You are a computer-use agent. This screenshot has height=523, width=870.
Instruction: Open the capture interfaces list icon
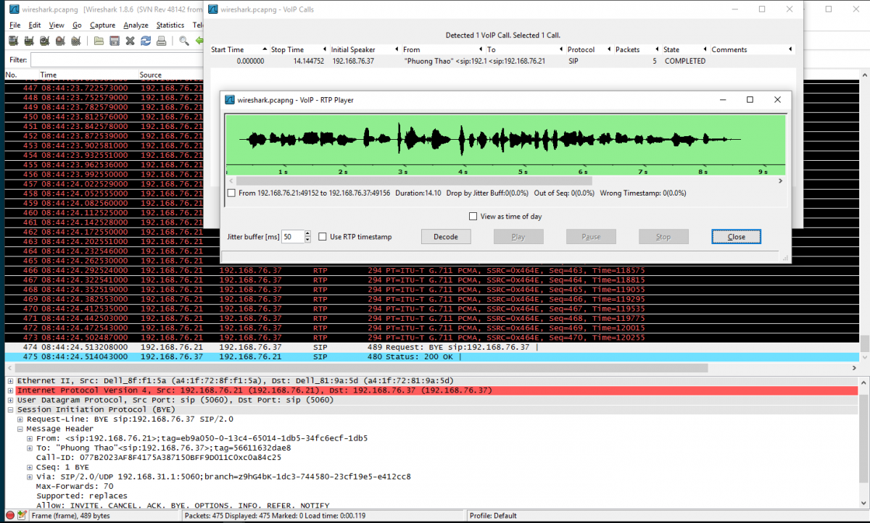(13, 41)
